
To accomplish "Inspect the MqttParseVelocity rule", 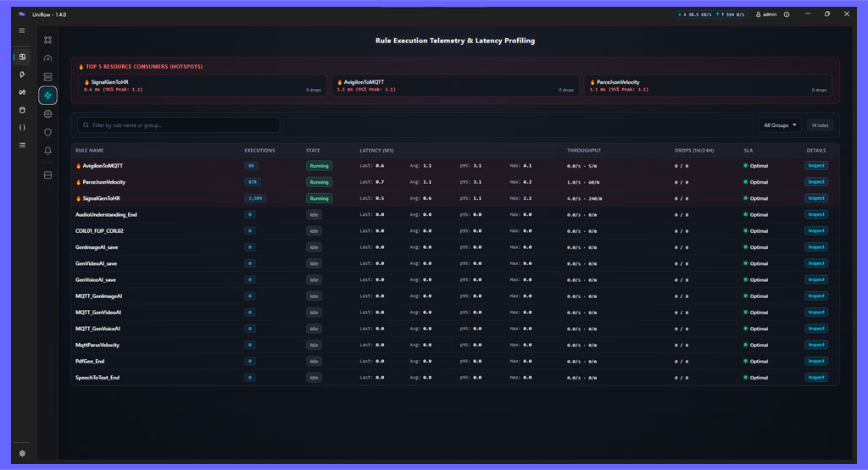I will pos(816,345).
